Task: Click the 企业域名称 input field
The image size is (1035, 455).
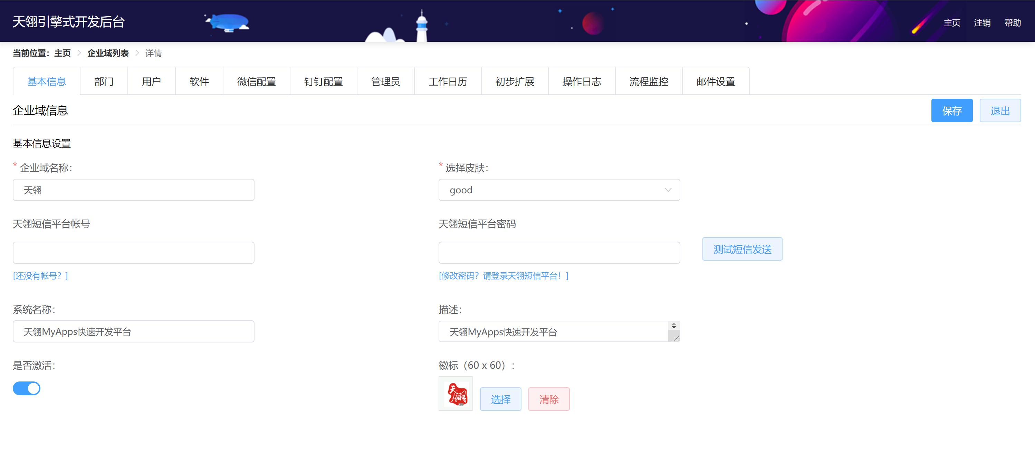Action: 133,190
